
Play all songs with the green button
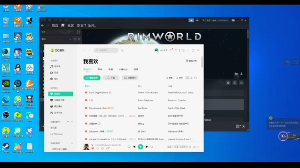pyautogui.click(x=92, y=78)
